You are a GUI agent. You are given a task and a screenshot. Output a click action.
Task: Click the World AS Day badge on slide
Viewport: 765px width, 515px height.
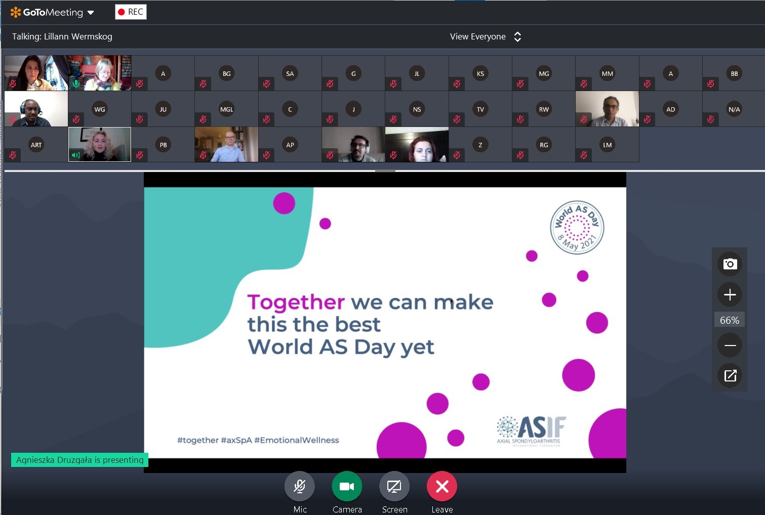click(x=577, y=227)
